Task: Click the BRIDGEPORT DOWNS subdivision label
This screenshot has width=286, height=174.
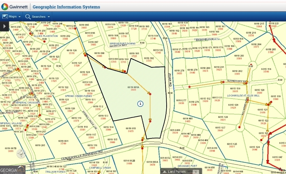Action: [123, 44]
